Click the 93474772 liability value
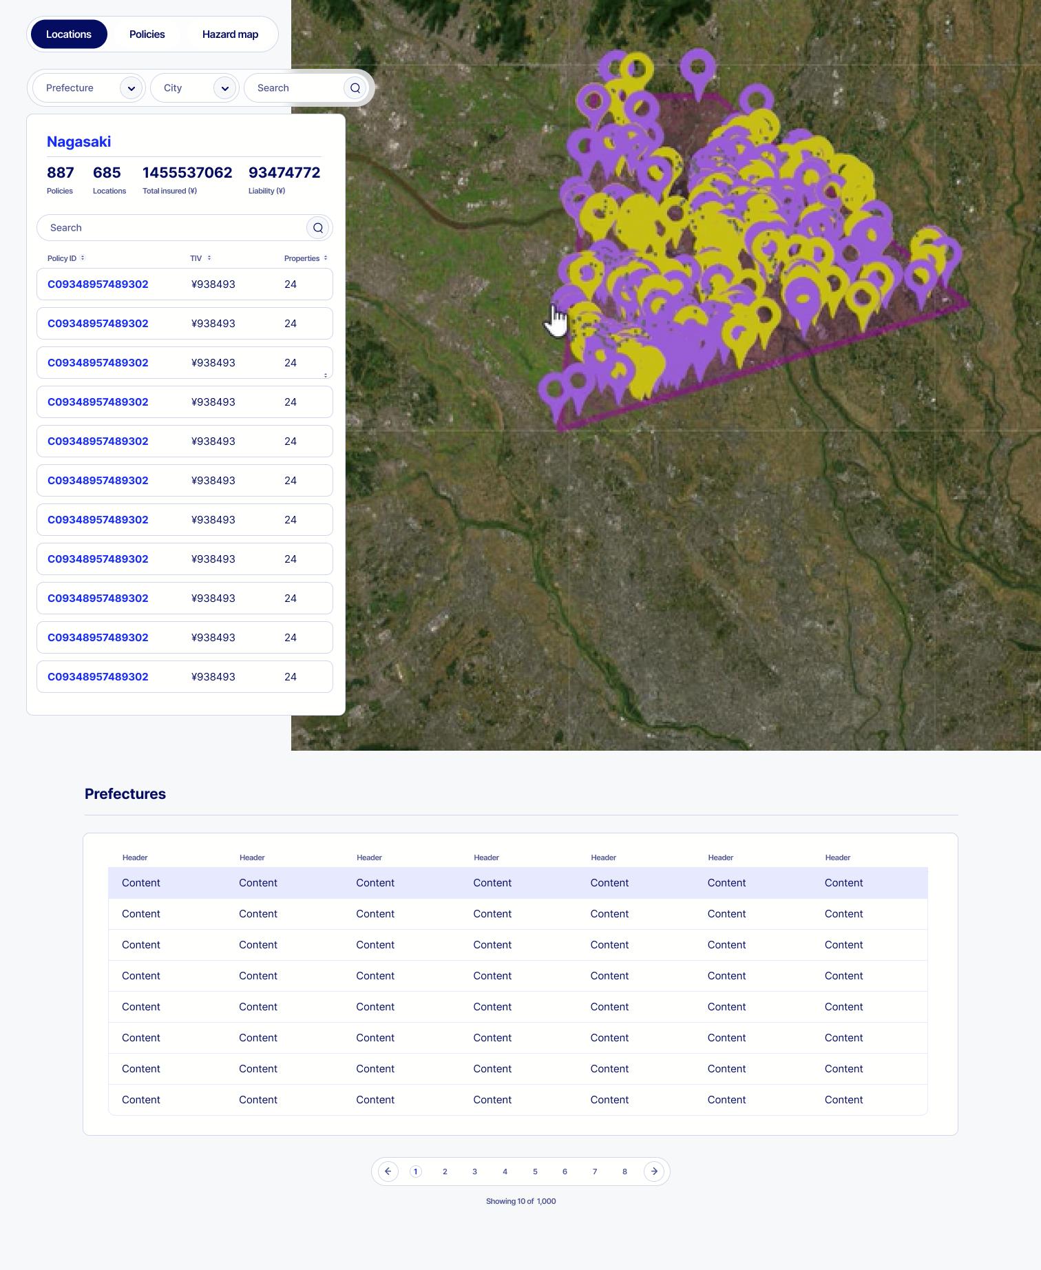Viewport: 1041px width, 1270px height. pos(284,173)
